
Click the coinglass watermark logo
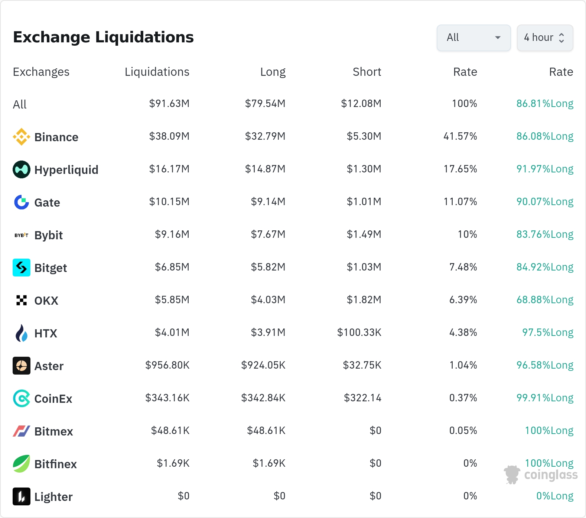click(541, 475)
